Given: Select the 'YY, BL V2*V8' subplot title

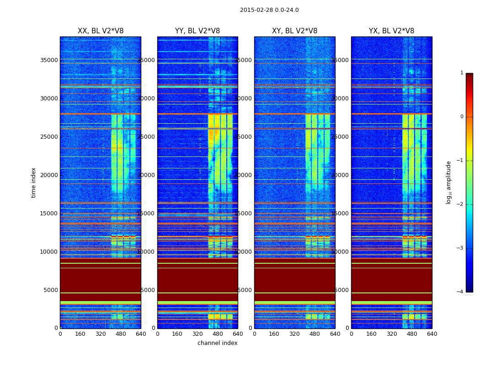Looking at the screenshot, I should coord(197,31).
